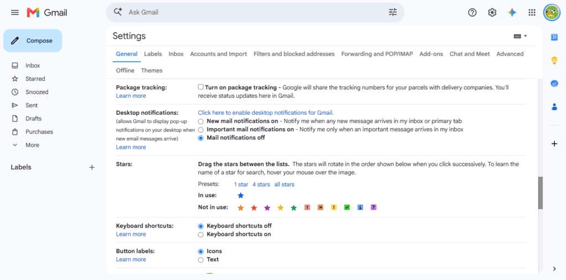Viewport: 566px width, 280px height.
Task: Open Chat and Meet tab
Action: pos(470,54)
